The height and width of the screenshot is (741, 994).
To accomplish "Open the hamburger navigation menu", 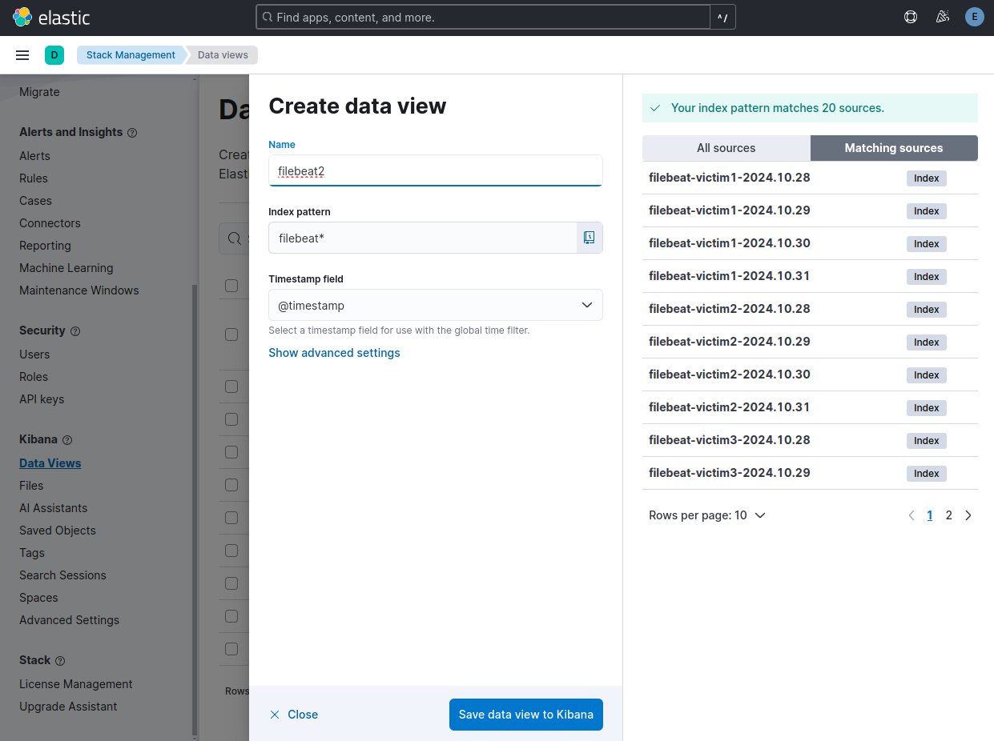I will (22, 55).
